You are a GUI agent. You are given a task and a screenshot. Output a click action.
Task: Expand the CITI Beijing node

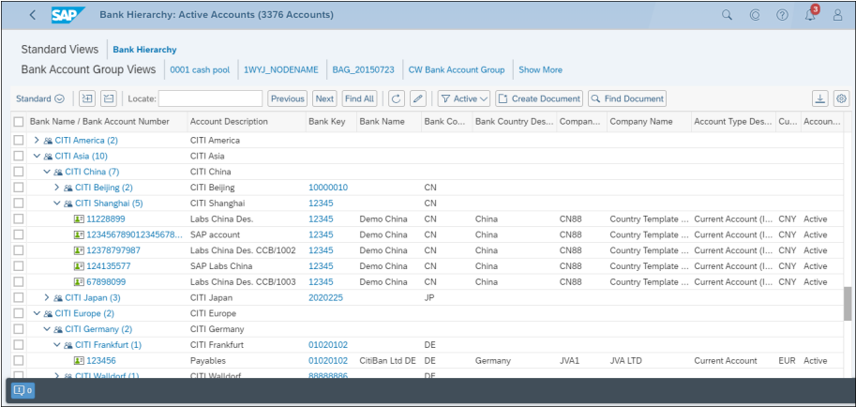[x=57, y=188]
